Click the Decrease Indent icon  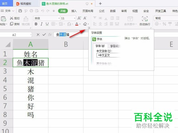pyautogui.click(x=112, y=18)
